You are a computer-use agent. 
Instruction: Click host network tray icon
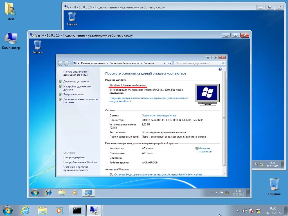click(x=258, y=211)
